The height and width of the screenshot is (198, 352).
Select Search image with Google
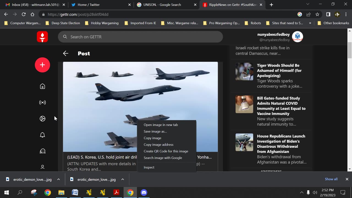(x=167, y=158)
